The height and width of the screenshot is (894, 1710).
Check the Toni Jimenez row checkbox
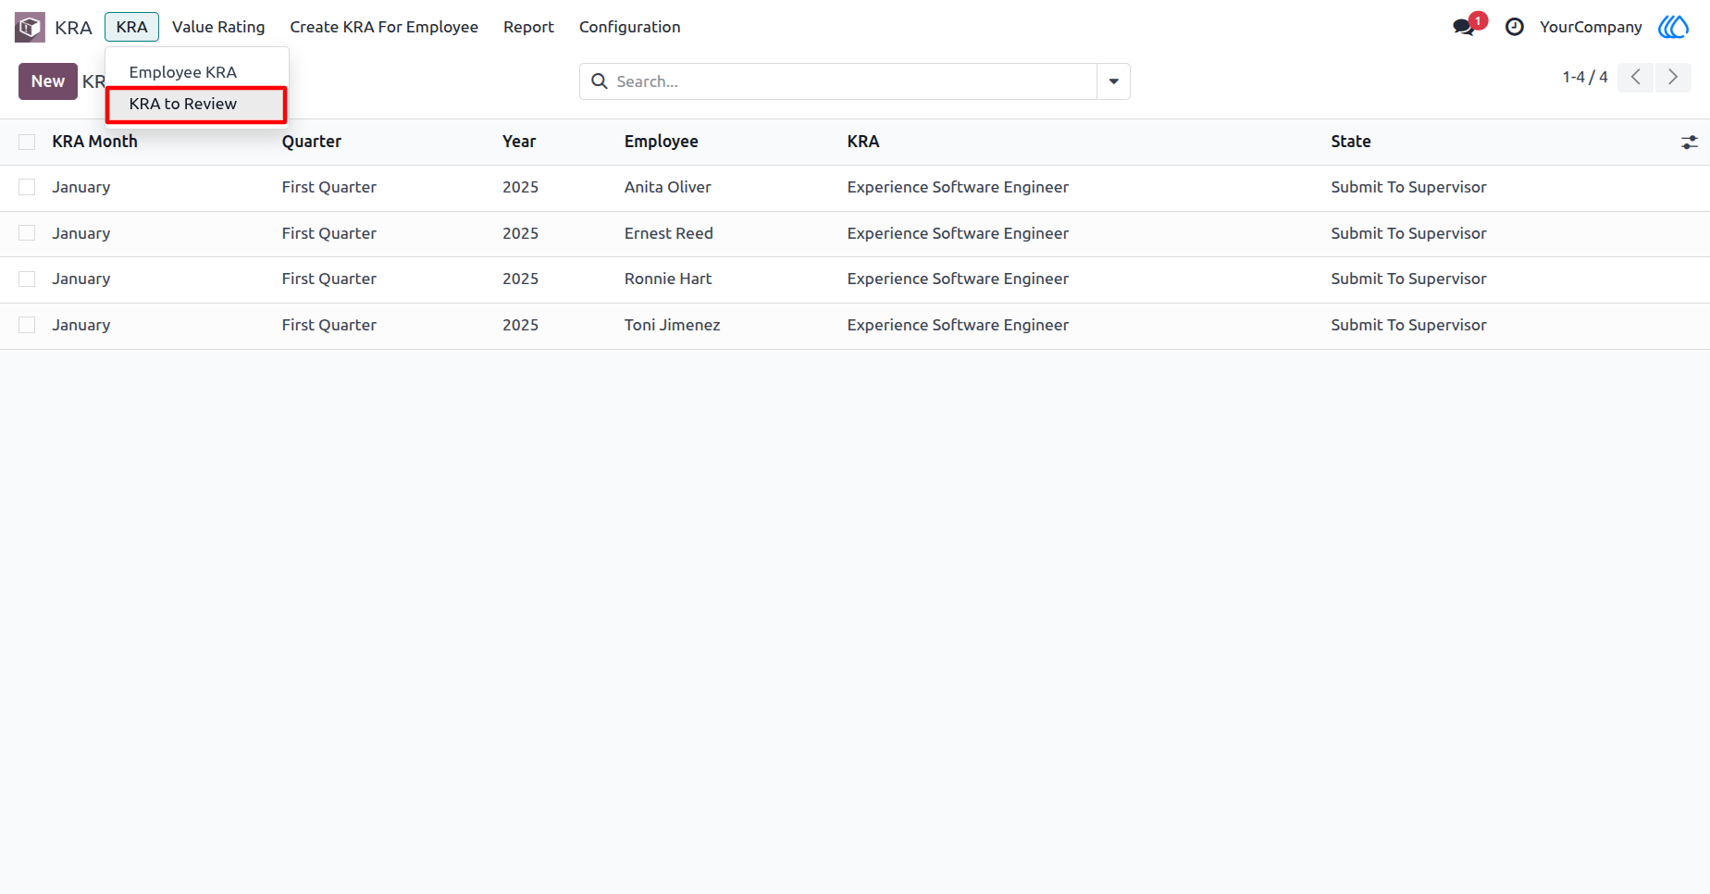(27, 325)
